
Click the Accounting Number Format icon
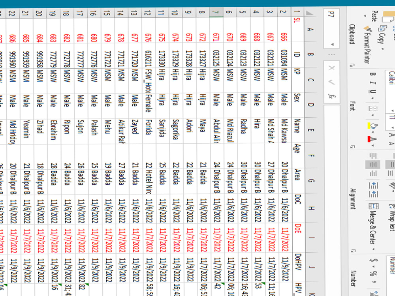pyautogui.click(x=373, y=260)
